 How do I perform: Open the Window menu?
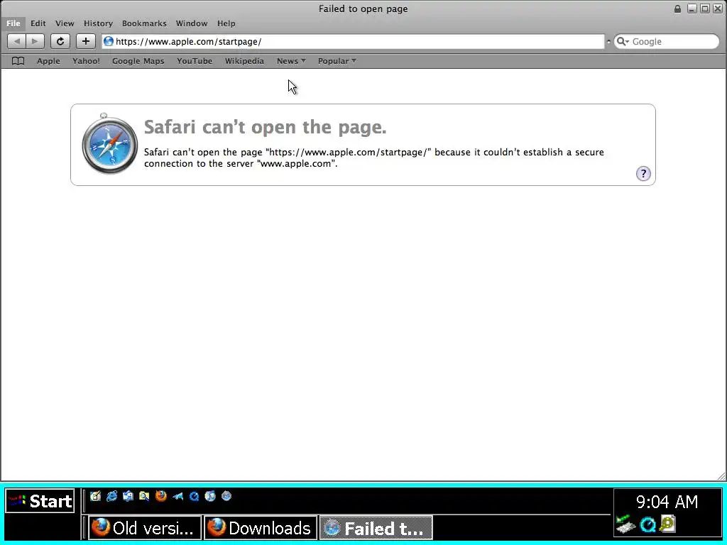click(192, 23)
